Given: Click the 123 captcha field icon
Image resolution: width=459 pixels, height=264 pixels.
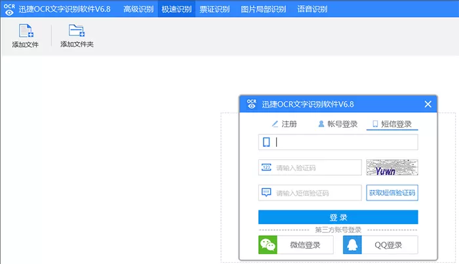Looking at the screenshot, I should click(266, 168).
